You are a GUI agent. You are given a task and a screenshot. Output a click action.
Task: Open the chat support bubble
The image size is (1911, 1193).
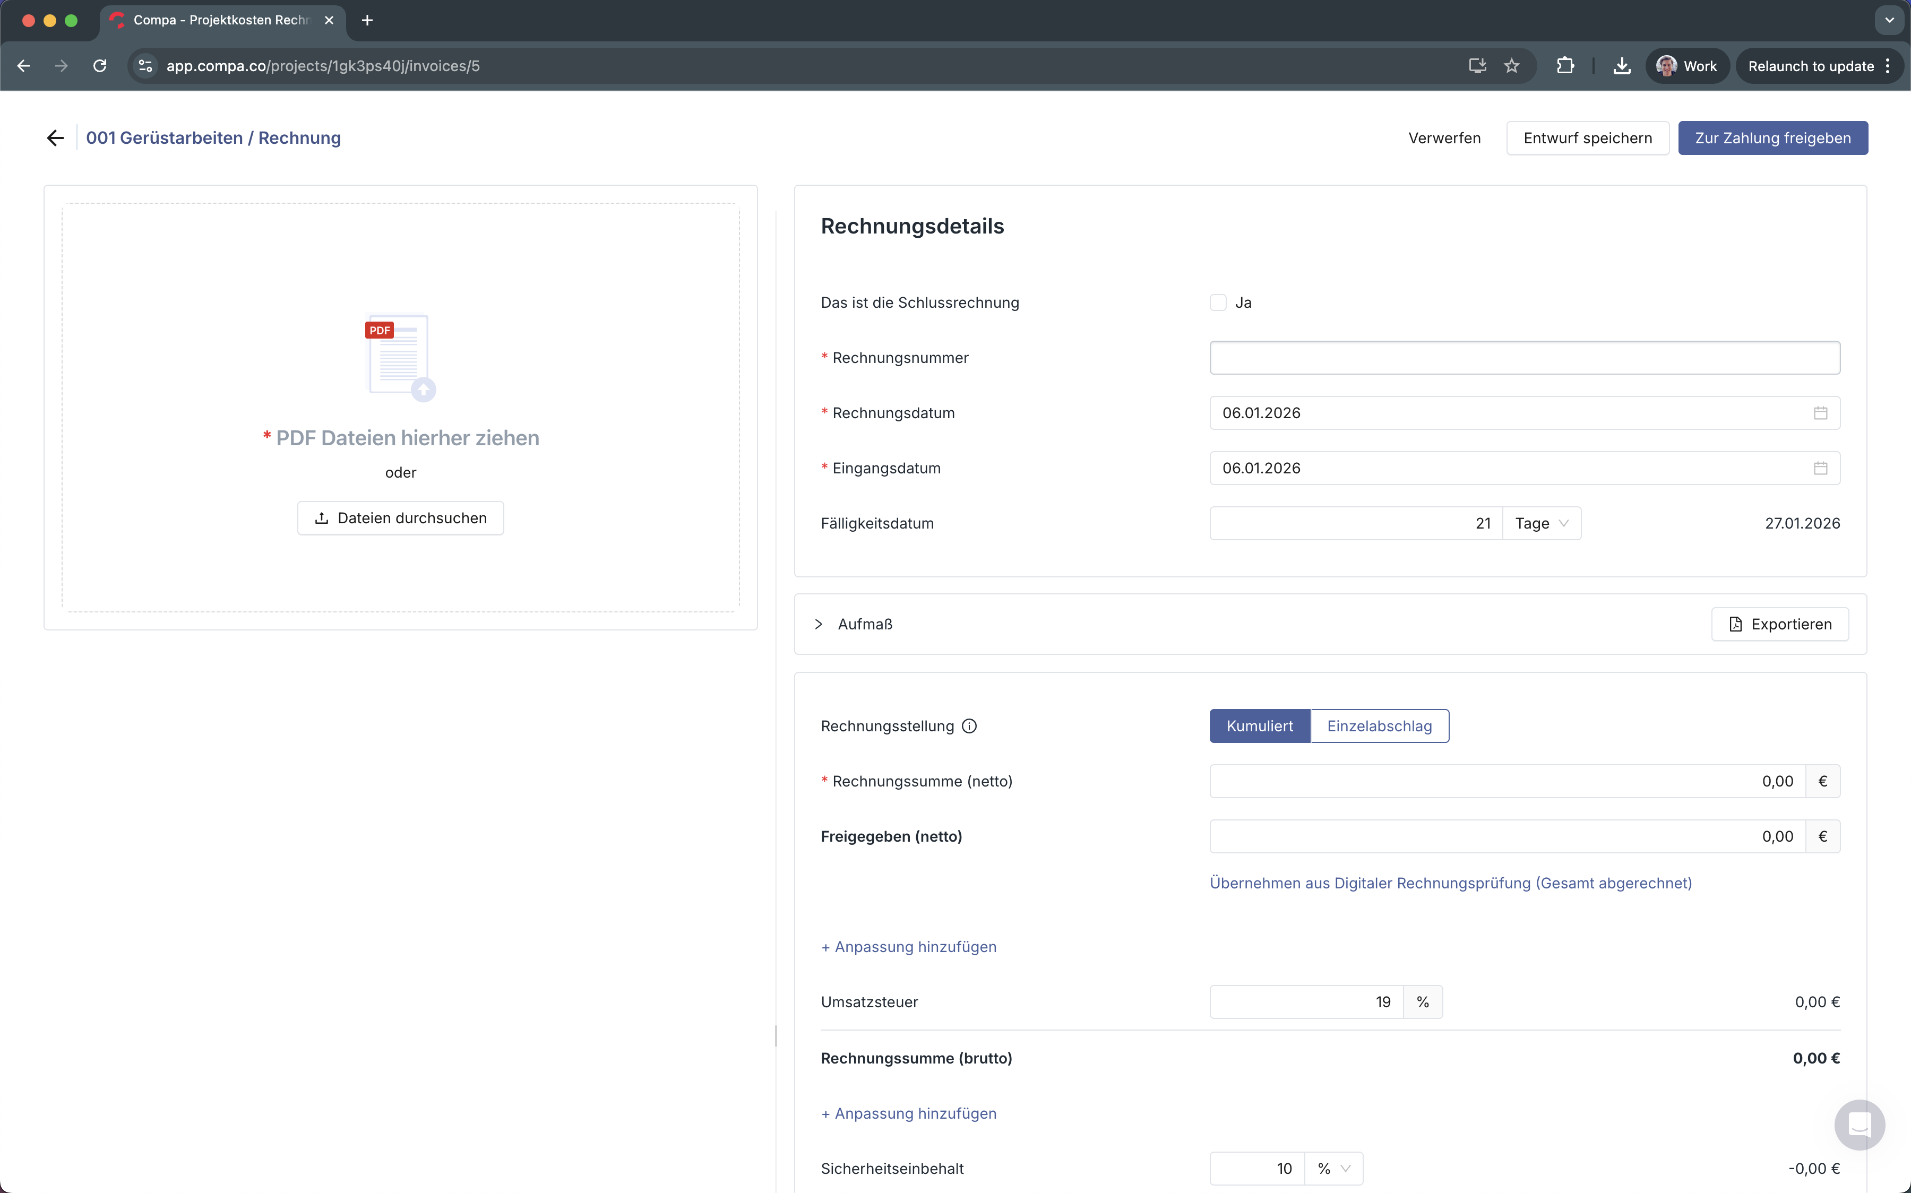tap(1859, 1125)
